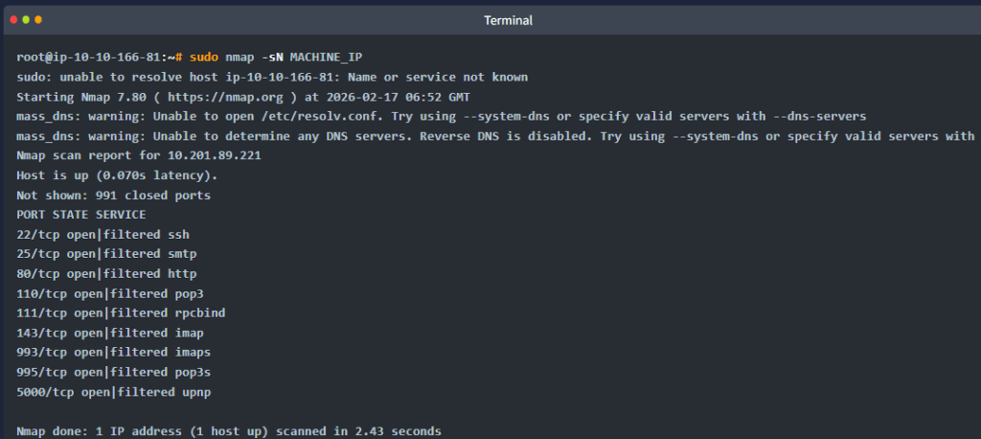This screenshot has width=981, height=439.
Task: Click the Nmap done summary line
Action: 229,431
